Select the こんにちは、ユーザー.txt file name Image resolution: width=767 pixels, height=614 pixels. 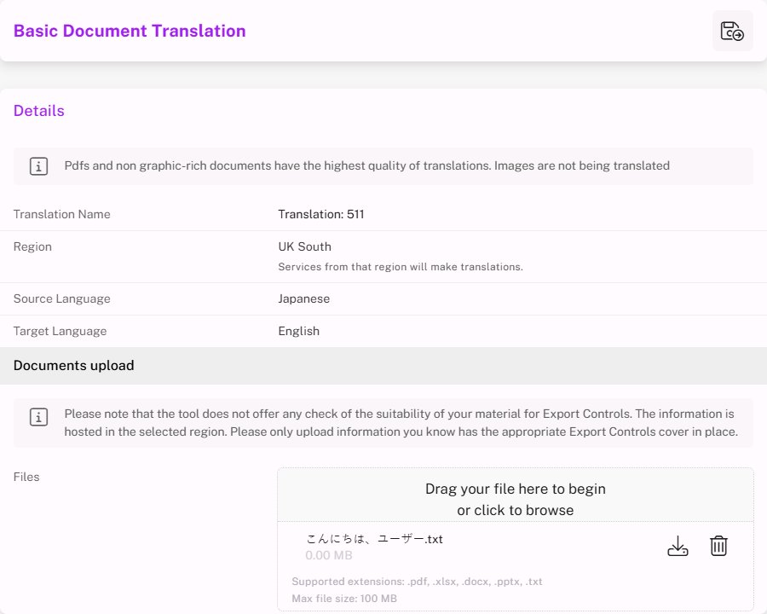[x=374, y=539]
